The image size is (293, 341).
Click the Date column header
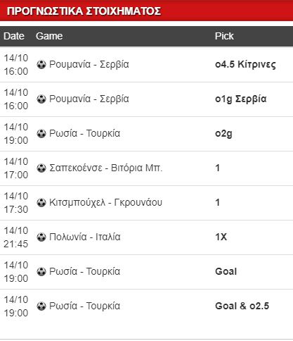coord(14,36)
